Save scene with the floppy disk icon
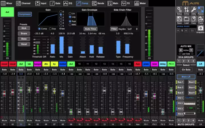 point(179,19)
